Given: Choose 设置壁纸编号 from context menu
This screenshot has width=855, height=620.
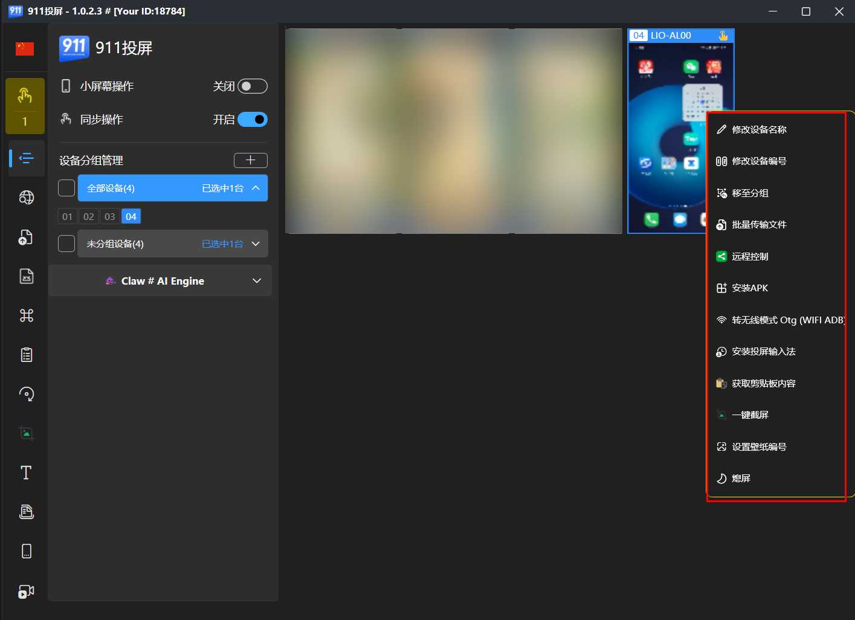Looking at the screenshot, I should click(x=776, y=447).
